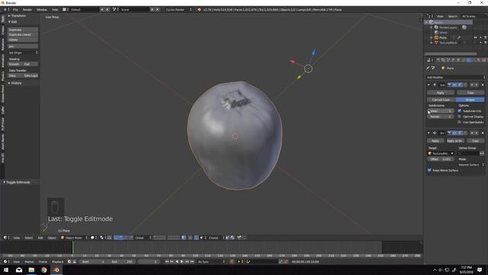Viewport: 488px width, 275px height.
Task: Collapse the Edit panel
Action: pyautogui.click(x=12, y=22)
